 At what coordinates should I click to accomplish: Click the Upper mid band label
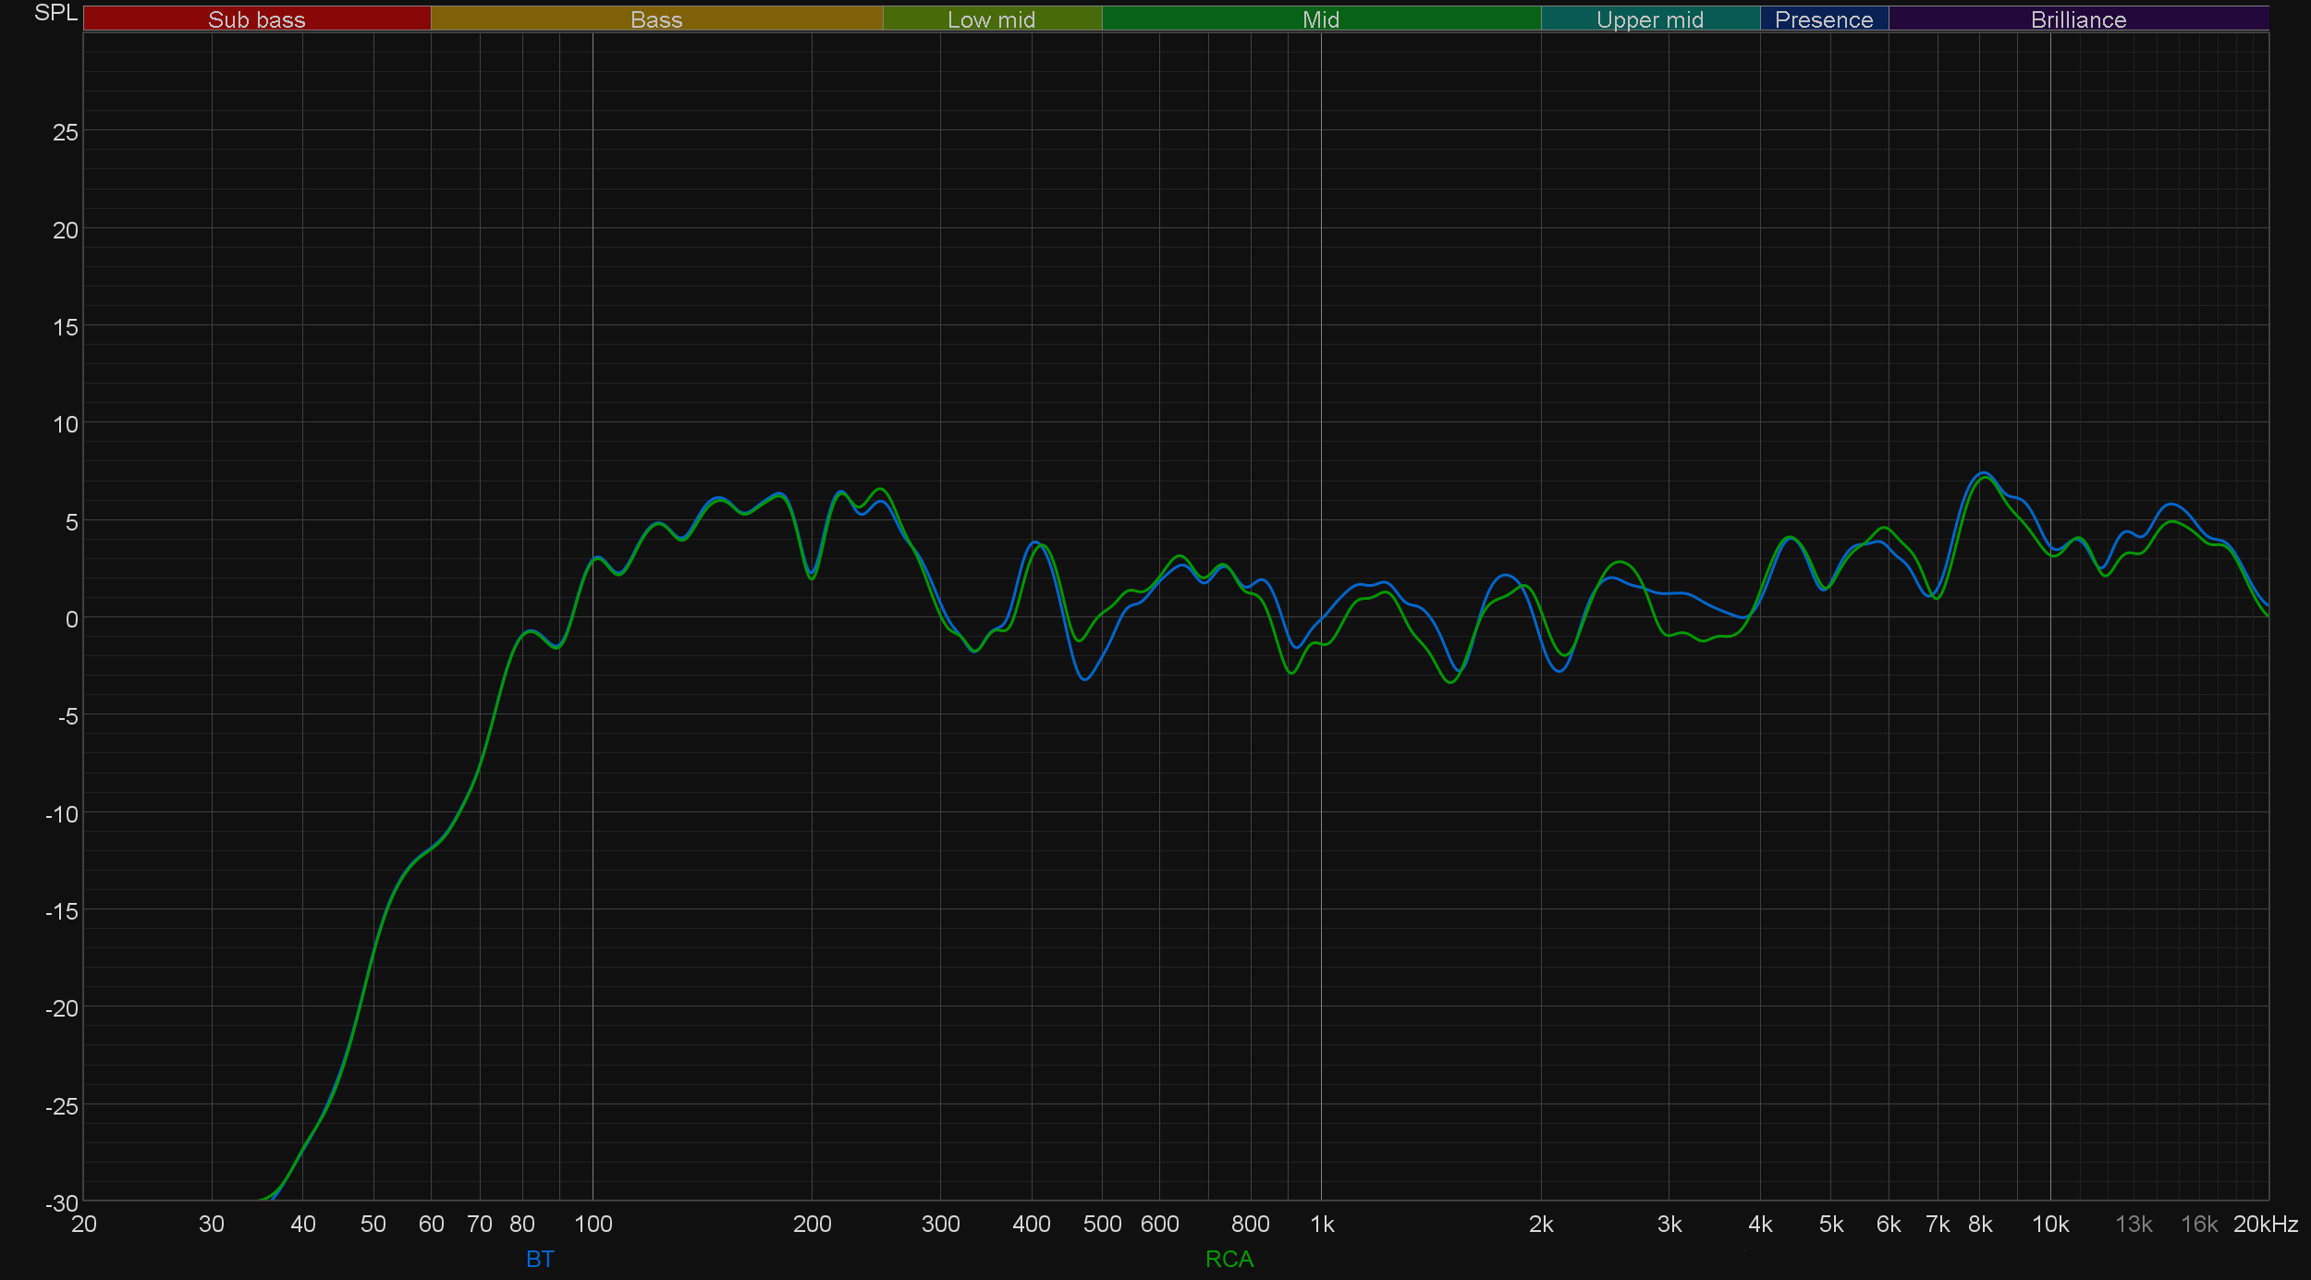[x=1649, y=19]
